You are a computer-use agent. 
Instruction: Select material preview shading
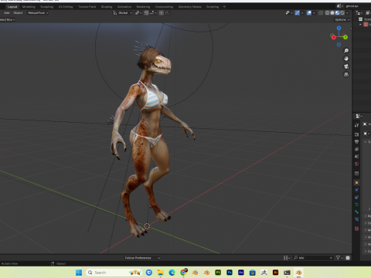(337, 13)
